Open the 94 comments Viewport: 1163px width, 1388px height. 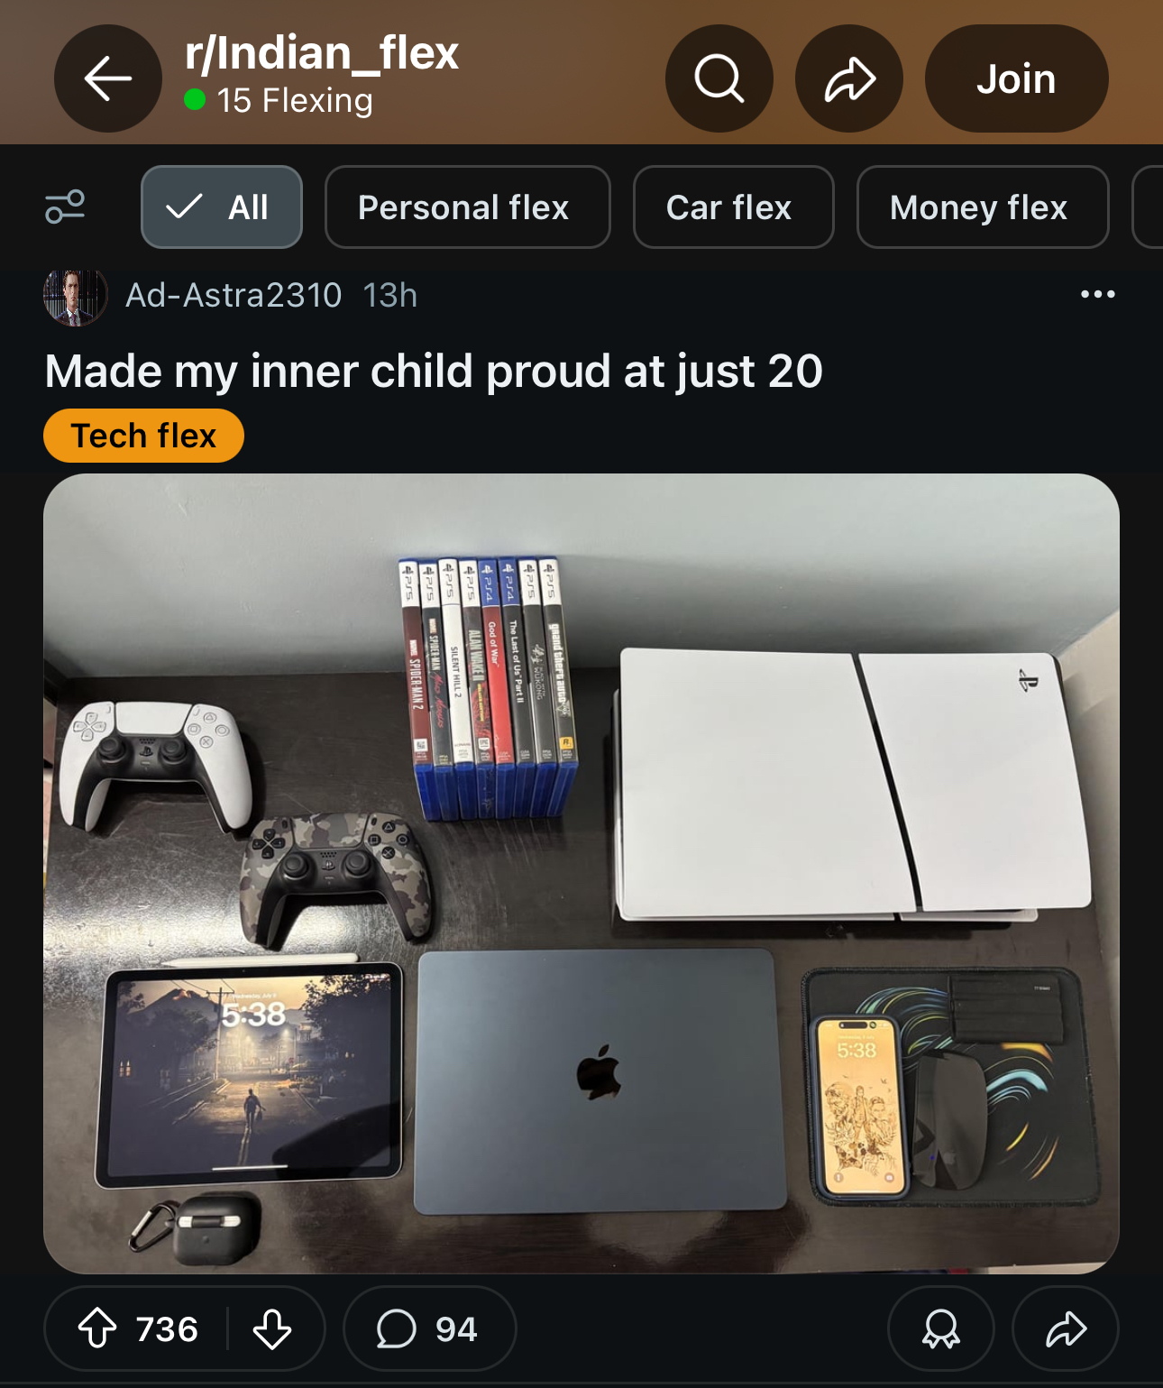(x=429, y=1328)
